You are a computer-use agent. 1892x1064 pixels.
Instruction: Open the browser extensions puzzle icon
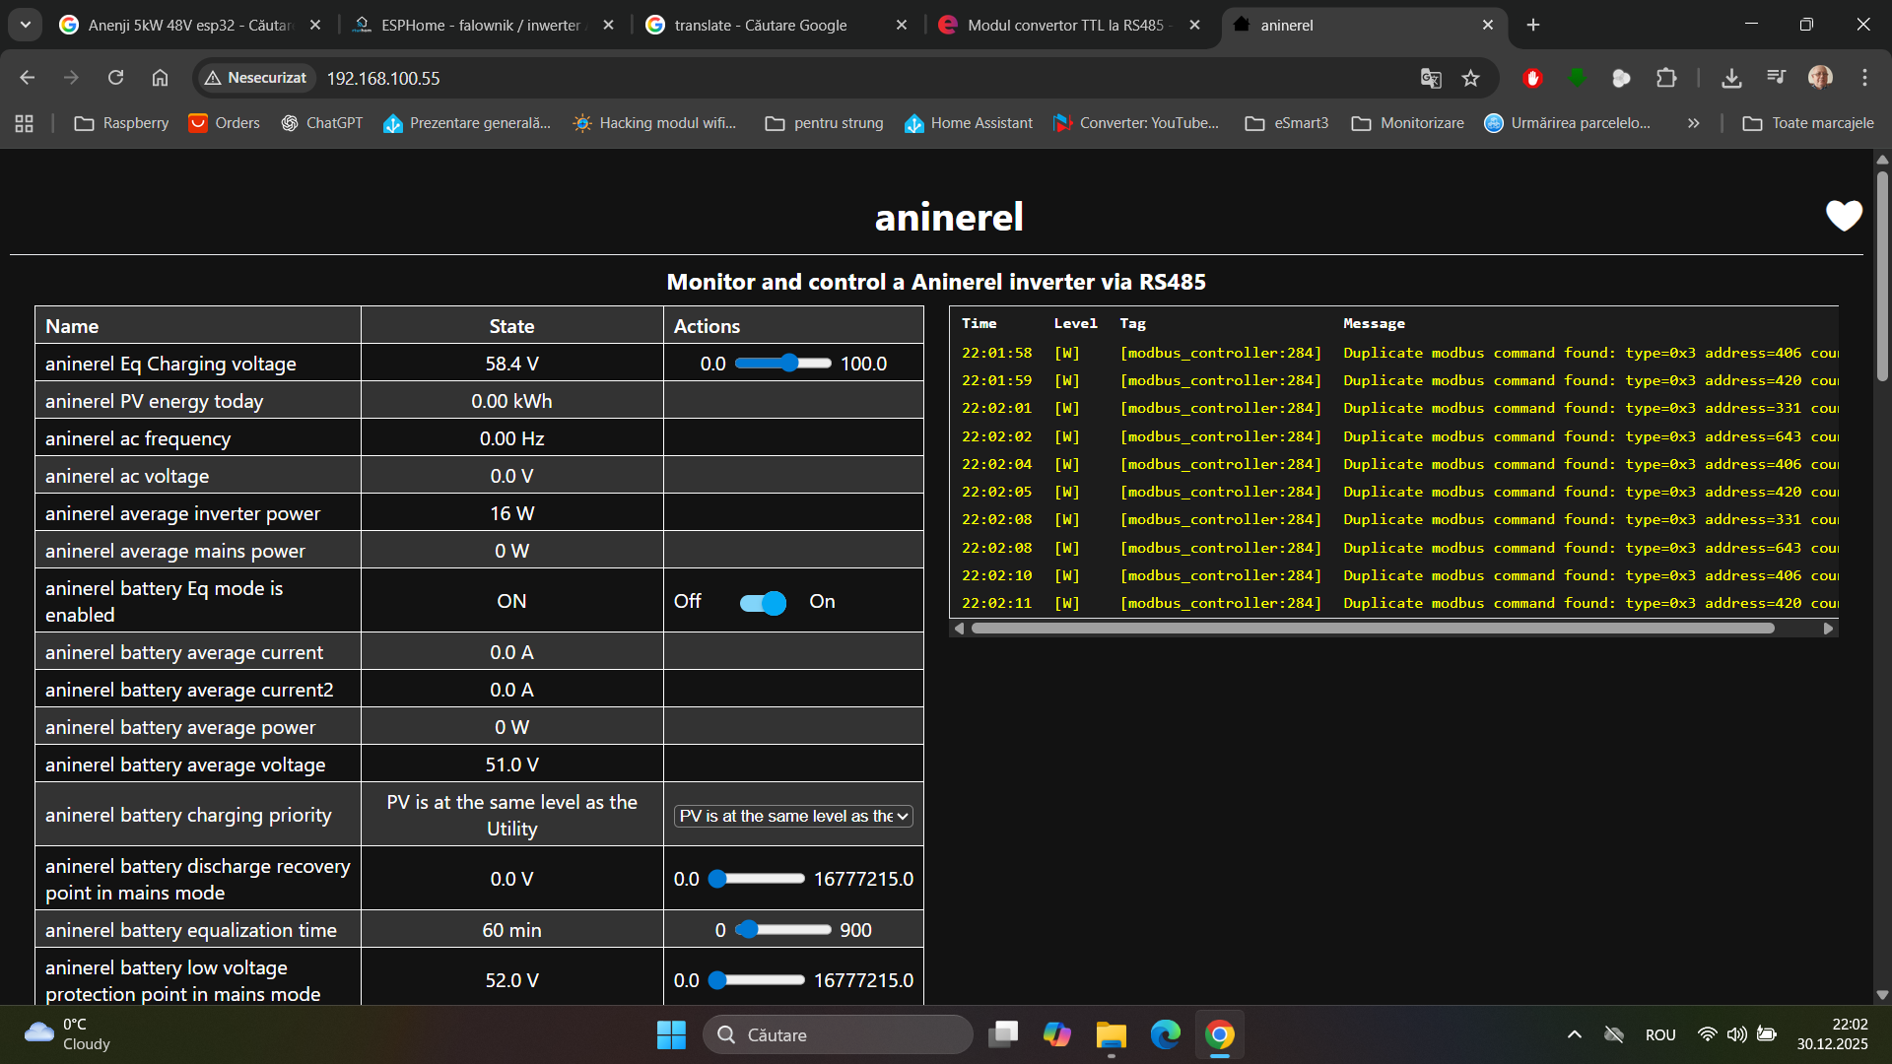pos(1666,78)
